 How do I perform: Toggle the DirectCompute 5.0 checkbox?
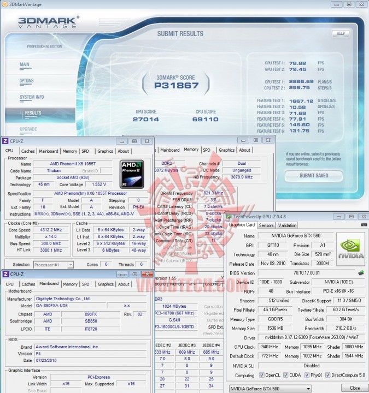327,375
